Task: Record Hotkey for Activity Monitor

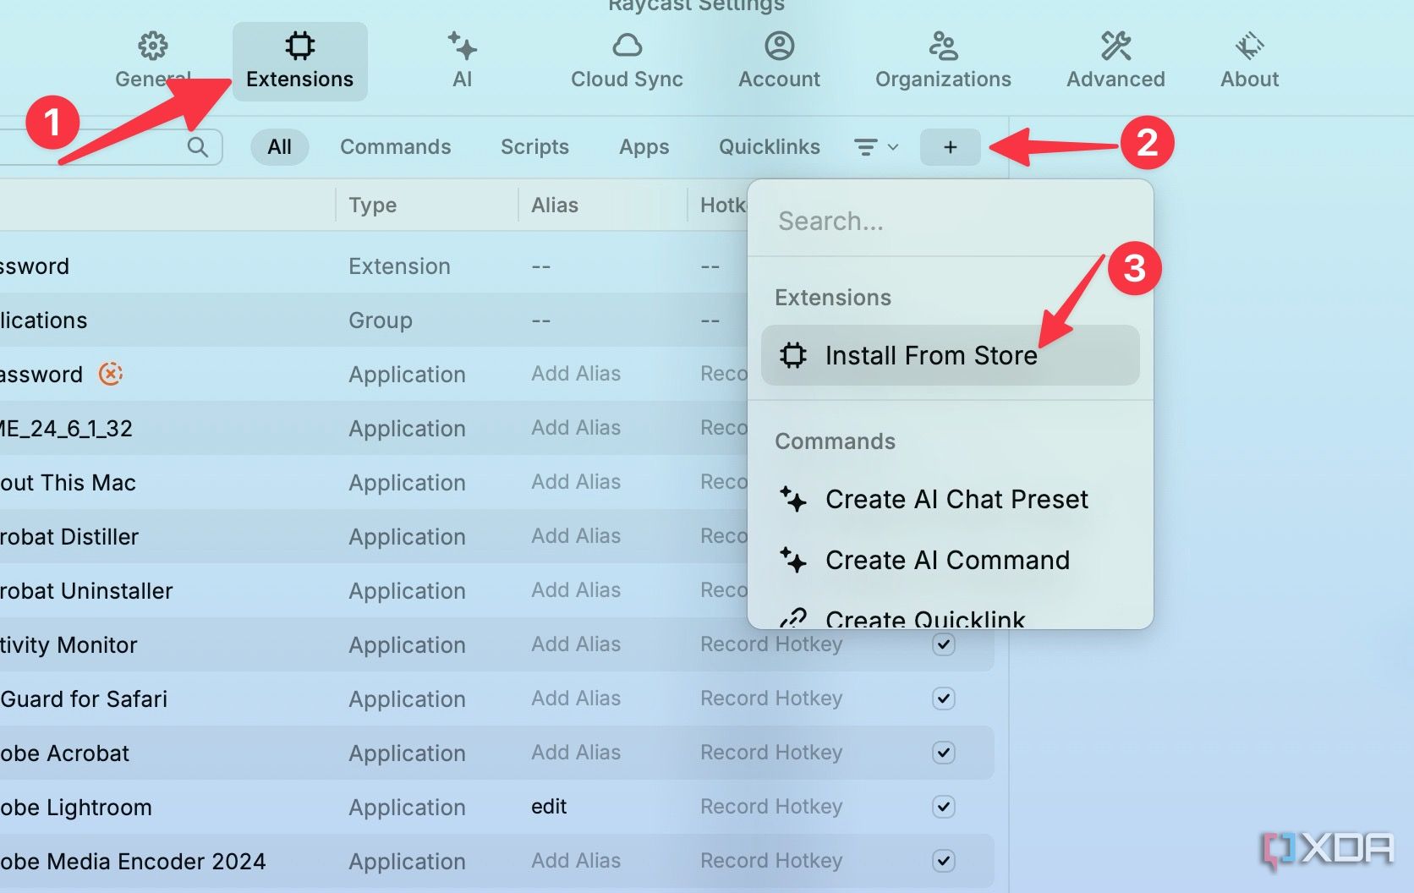Action: click(x=771, y=644)
